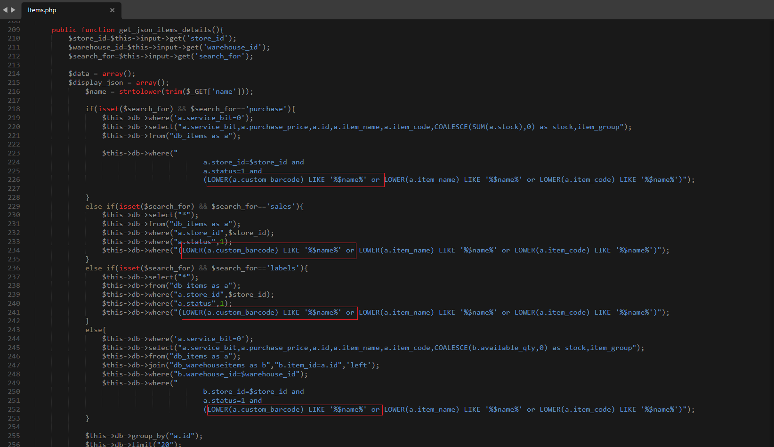774x447 pixels.
Task: Click 'LOWER(a.item_name)' on line 241
Action: (x=396, y=312)
